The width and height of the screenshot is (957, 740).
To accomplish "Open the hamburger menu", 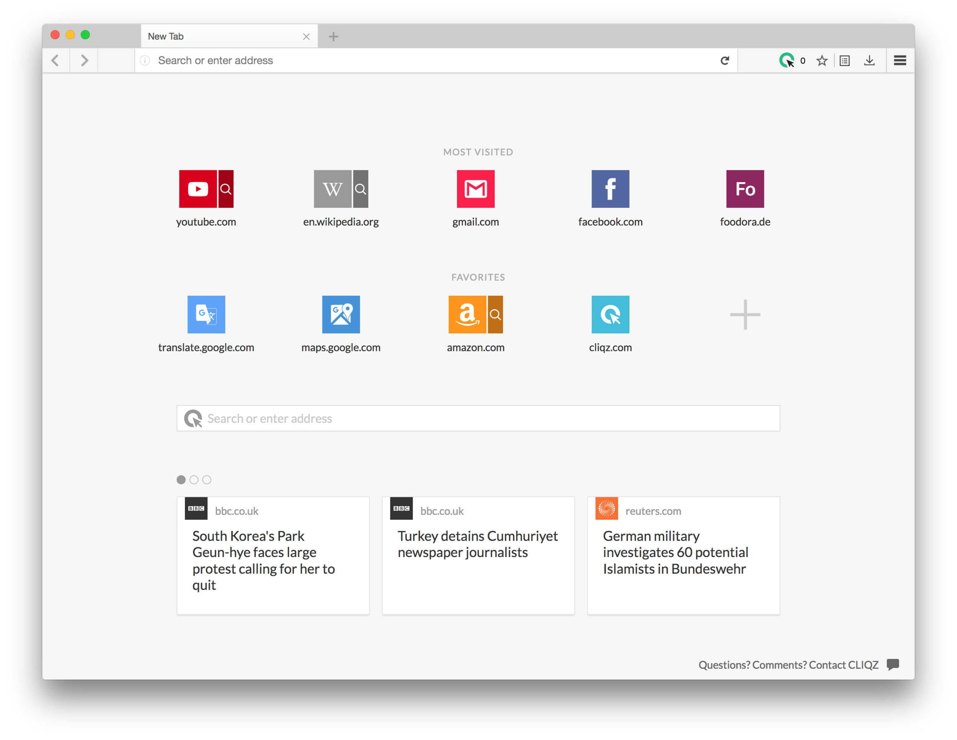I will tap(900, 60).
